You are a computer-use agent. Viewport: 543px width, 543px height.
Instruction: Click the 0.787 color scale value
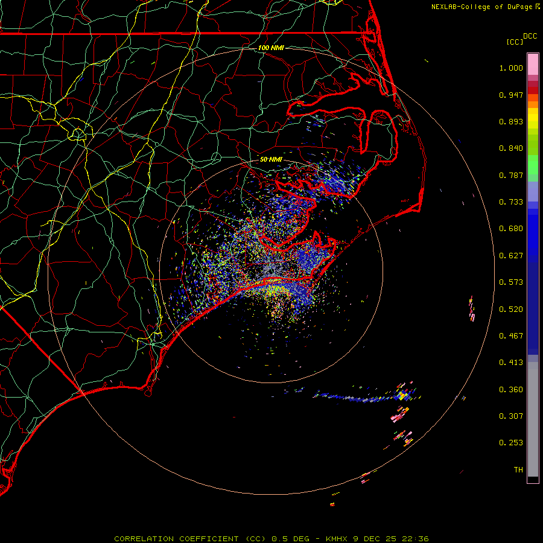511,175
